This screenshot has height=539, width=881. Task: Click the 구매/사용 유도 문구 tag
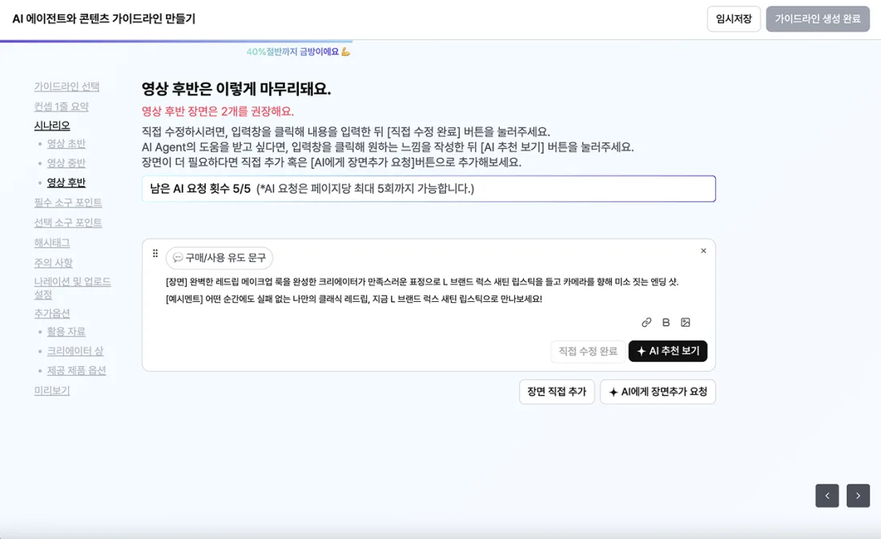pyautogui.click(x=219, y=258)
